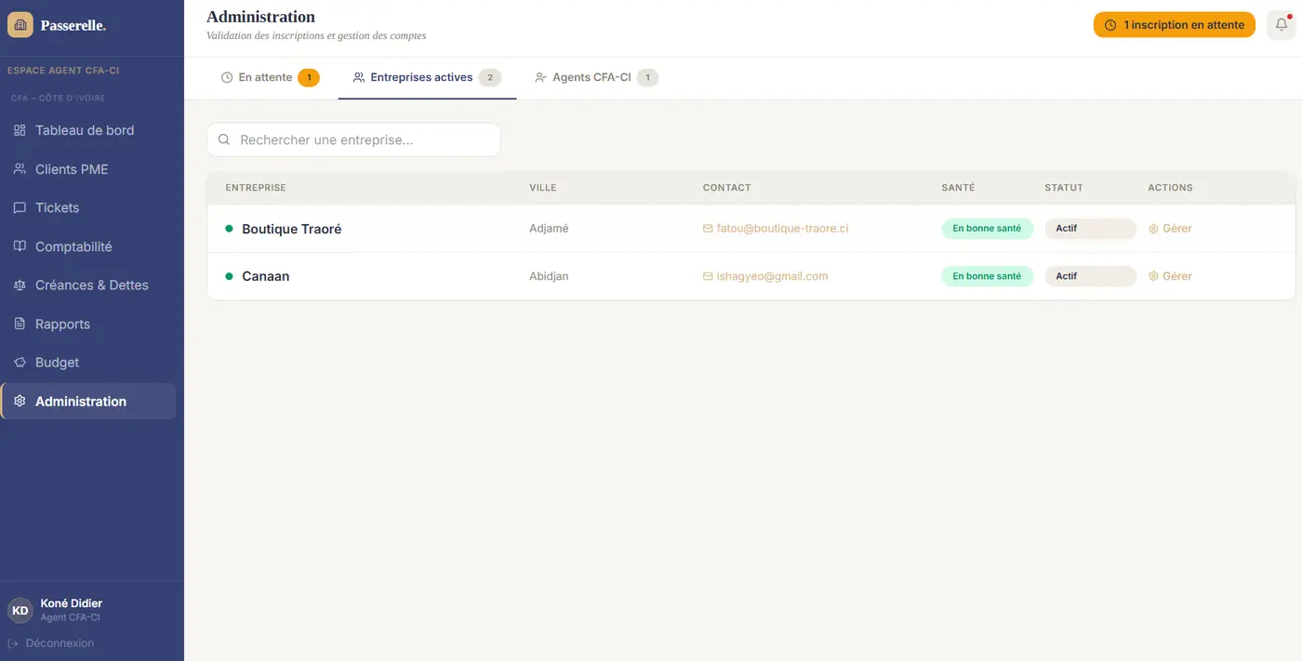Click the Clients PME people icon
The width and height of the screenshot is (1302, 661).
tap(20, 169)
